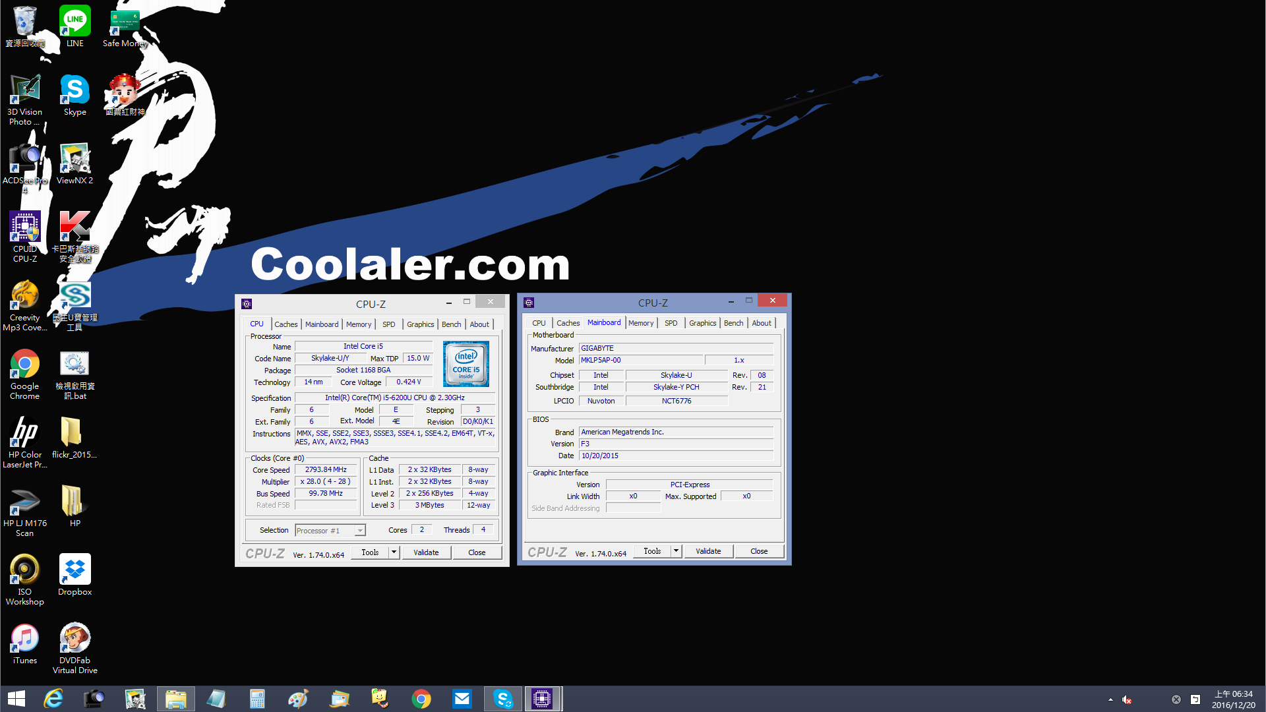The width and height of the screenshot is (1266, 712).
Task: Open SPD tab in left CPU-Z
Action: [x=389, y=324]
